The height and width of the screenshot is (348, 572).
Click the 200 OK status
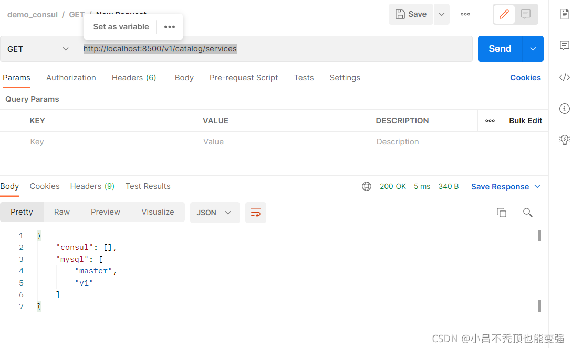tap(393, 186)
